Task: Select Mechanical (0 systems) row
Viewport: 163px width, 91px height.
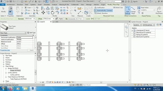Action: (x=143, y=33)
